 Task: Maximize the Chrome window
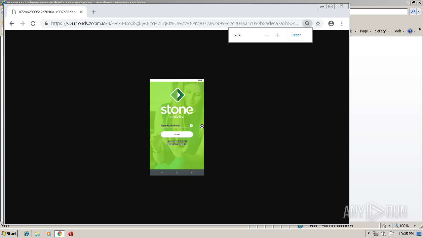point(330,6)
